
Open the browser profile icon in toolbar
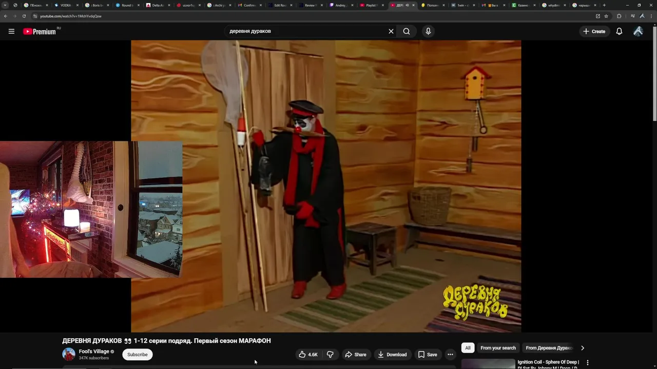642,16
